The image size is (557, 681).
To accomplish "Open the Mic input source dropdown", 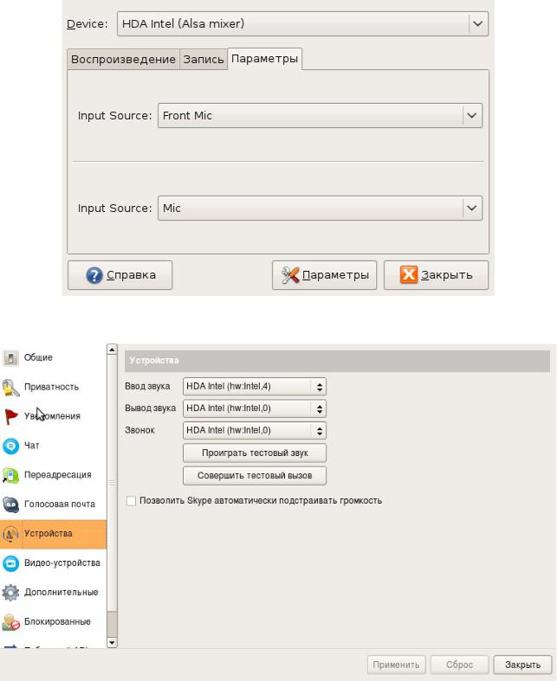I will [320, 208].
